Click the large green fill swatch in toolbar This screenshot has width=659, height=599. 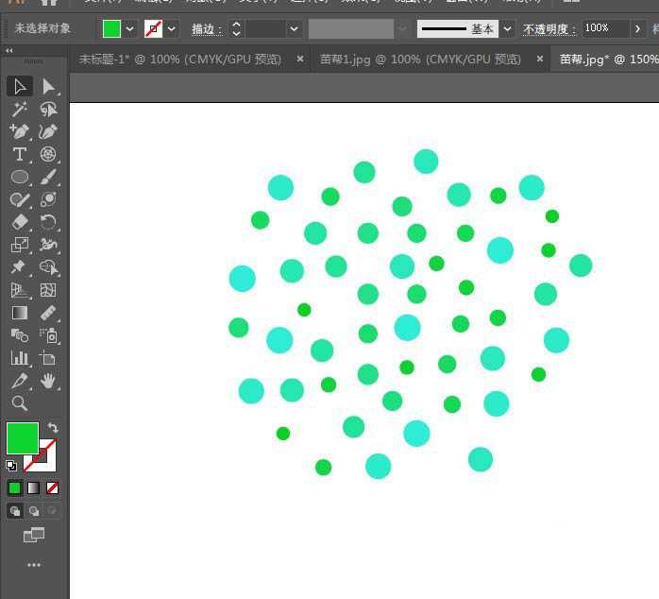(23, 438)
